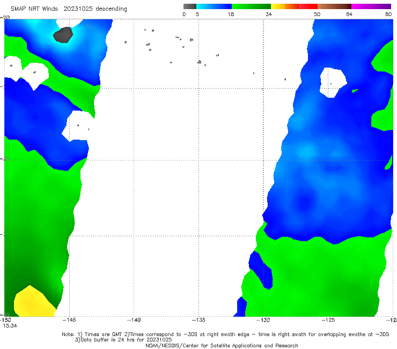Click the gray segment of the color bar
Viewport: 397px width, 349px height.
189,6
